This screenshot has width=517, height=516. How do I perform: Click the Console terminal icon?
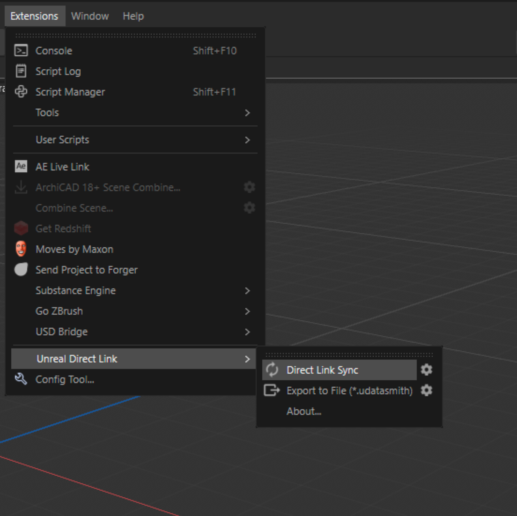(21, 51)
